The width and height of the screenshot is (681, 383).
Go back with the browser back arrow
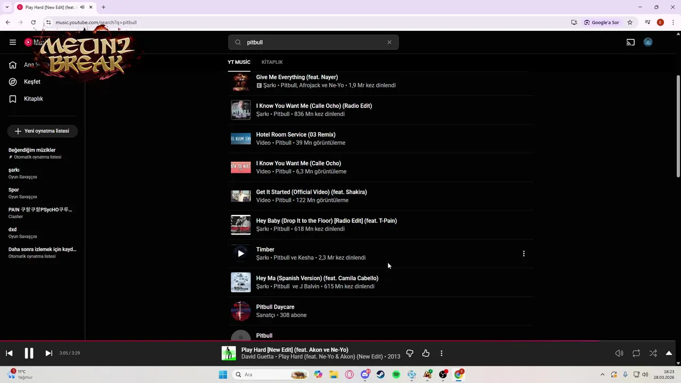click(x=7, y=22)
